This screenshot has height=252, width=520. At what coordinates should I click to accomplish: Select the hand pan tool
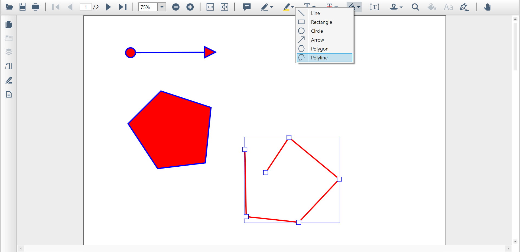coord(487,7)
